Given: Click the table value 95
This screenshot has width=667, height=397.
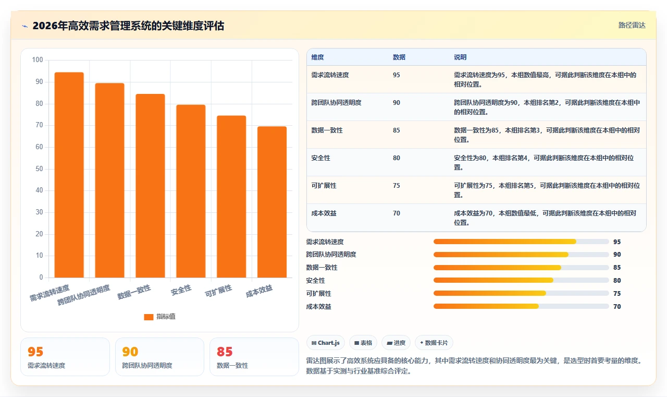Looking at the screenshot, I should 397,75.
